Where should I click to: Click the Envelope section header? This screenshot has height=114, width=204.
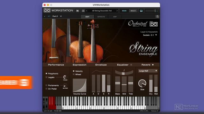click(101, 65)
